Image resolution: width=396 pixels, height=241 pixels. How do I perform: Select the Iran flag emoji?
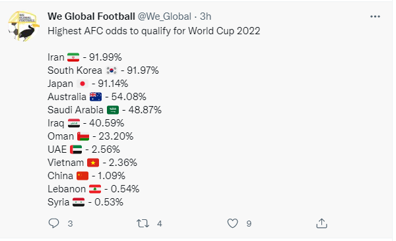point(73,57)
